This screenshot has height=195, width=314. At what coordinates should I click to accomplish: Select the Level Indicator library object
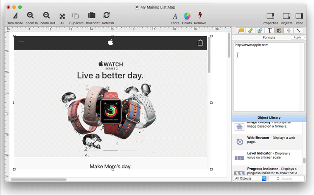click(x=267, y=157)
